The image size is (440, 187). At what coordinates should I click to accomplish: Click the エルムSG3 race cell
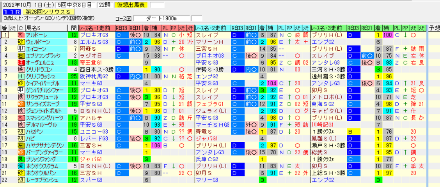97,42
